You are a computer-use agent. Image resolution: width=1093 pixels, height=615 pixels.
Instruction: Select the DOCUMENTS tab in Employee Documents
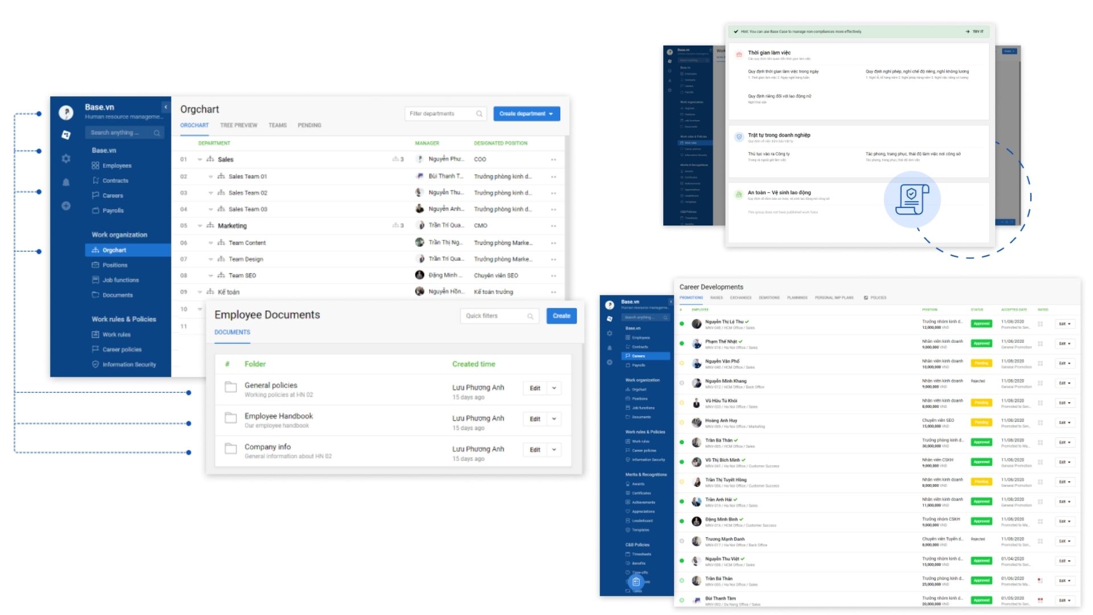(232, 332)
